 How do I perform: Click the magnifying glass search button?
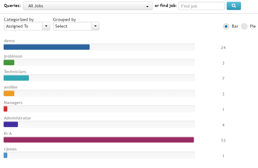tap(234, 6)
